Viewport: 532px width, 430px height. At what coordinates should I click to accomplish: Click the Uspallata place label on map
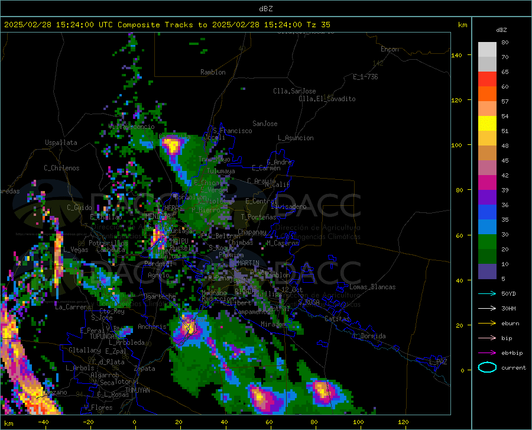click(x=61, y=143)
